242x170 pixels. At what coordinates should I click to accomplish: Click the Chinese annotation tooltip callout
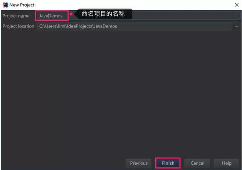(x=103, y=14)
